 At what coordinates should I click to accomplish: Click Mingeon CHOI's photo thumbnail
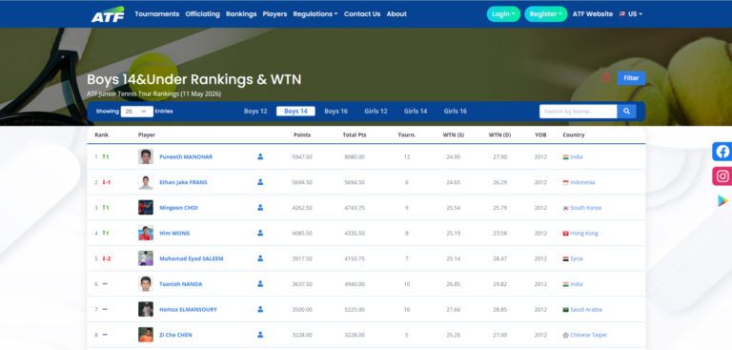click(146, 208)
